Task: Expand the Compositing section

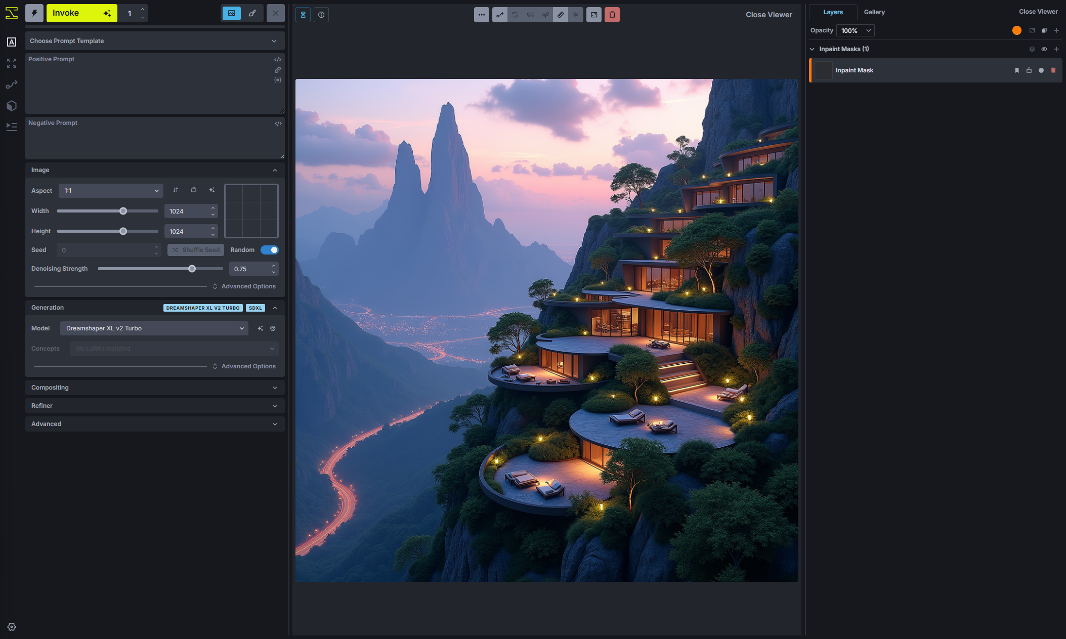Action: click(154, 388)
